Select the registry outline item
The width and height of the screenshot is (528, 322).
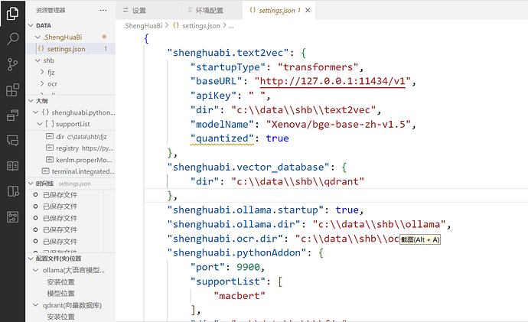tap(70, 148)
